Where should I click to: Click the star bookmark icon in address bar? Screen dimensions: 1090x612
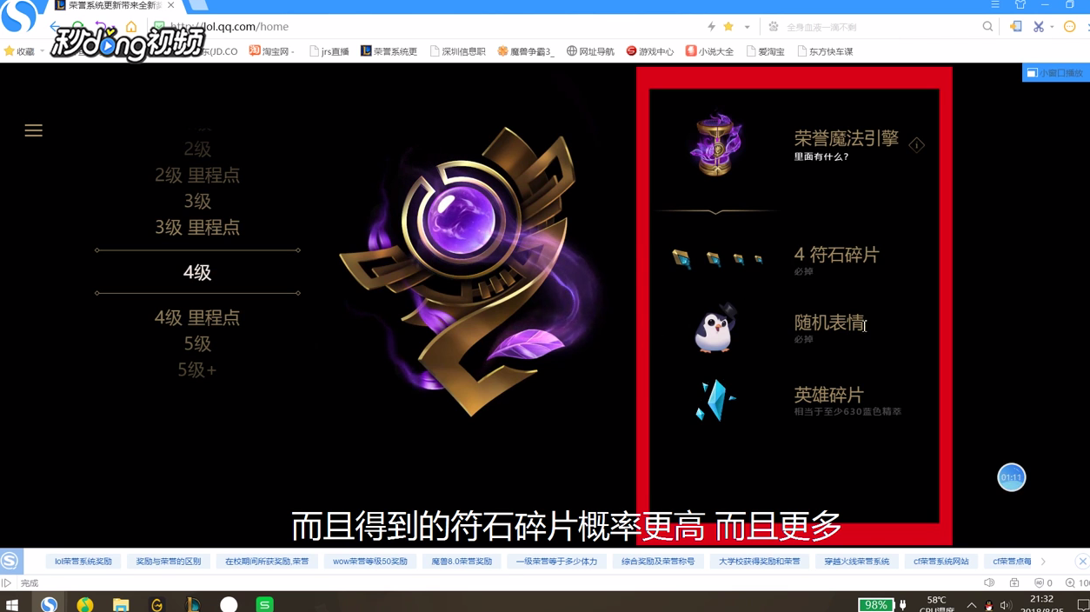(x=729, y=27)
